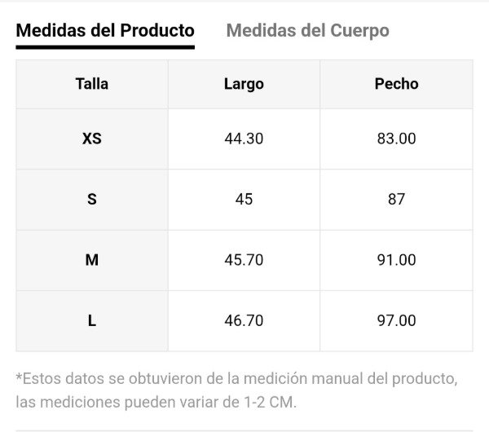Click the Talla column header
This screenshot has height=432, width=489.
92,84
